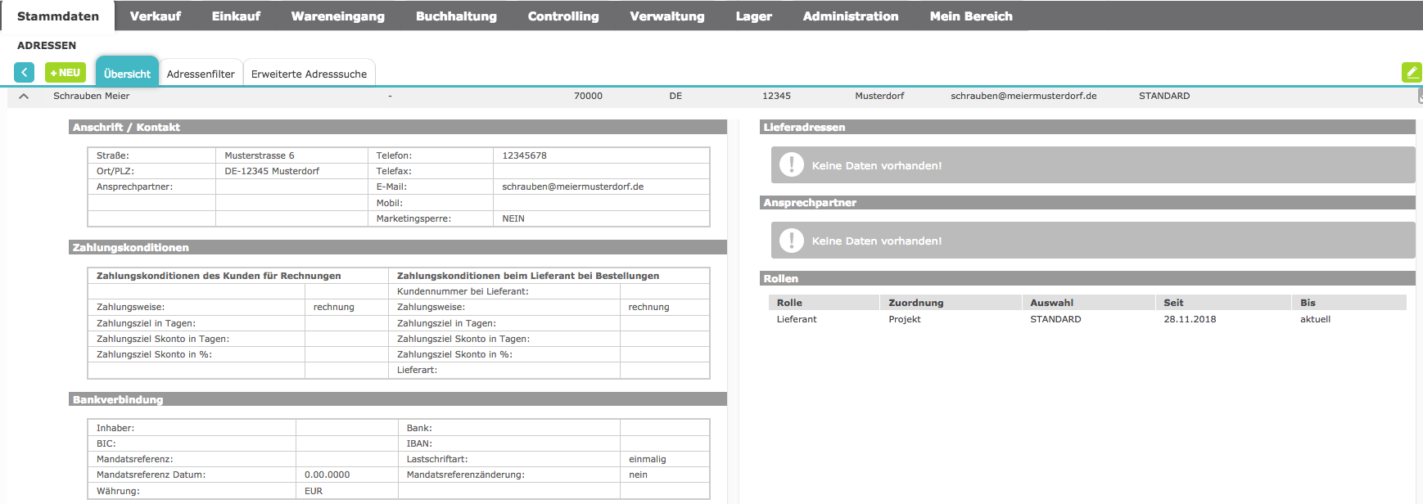Open the Erweiterte Adresssuche tab
This screenshot has height=504, width=1423.
(309, 74)
